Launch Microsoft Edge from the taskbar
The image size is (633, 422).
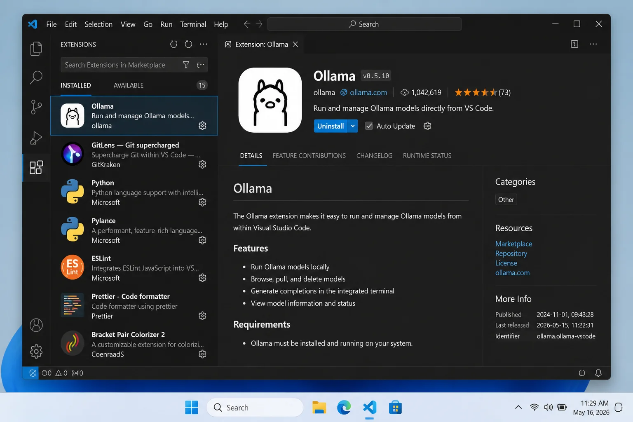click(x=344, y=408)
